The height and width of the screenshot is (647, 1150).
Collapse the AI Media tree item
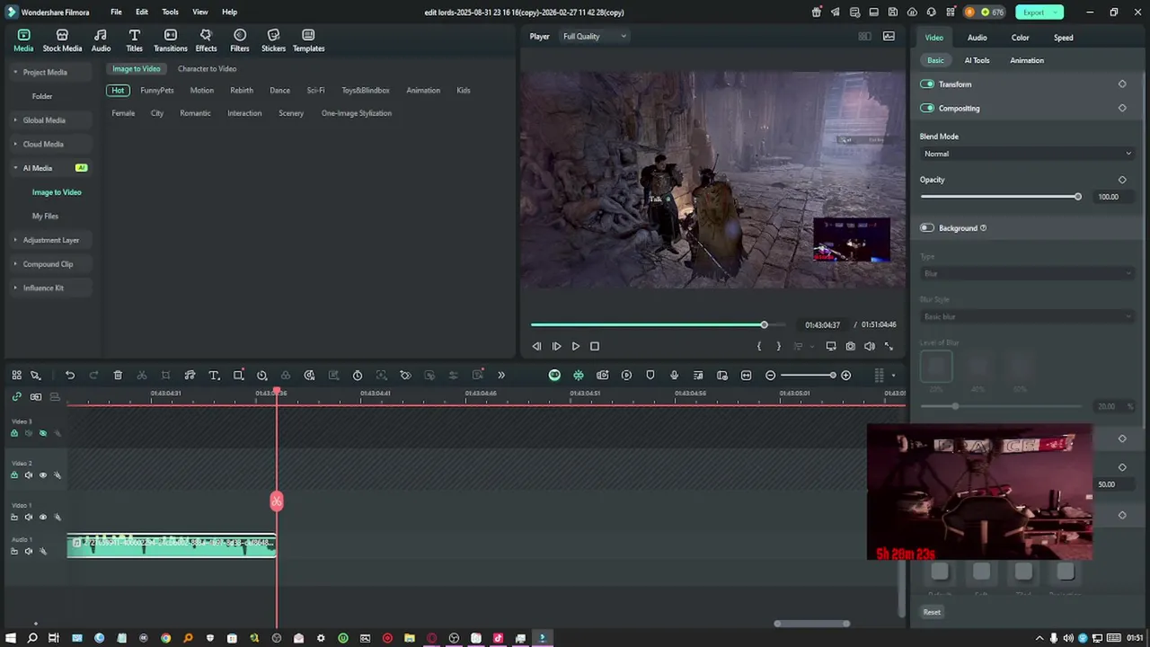pos(15,168)
